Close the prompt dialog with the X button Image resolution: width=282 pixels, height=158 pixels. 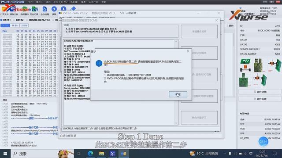[x=188, y=51]
